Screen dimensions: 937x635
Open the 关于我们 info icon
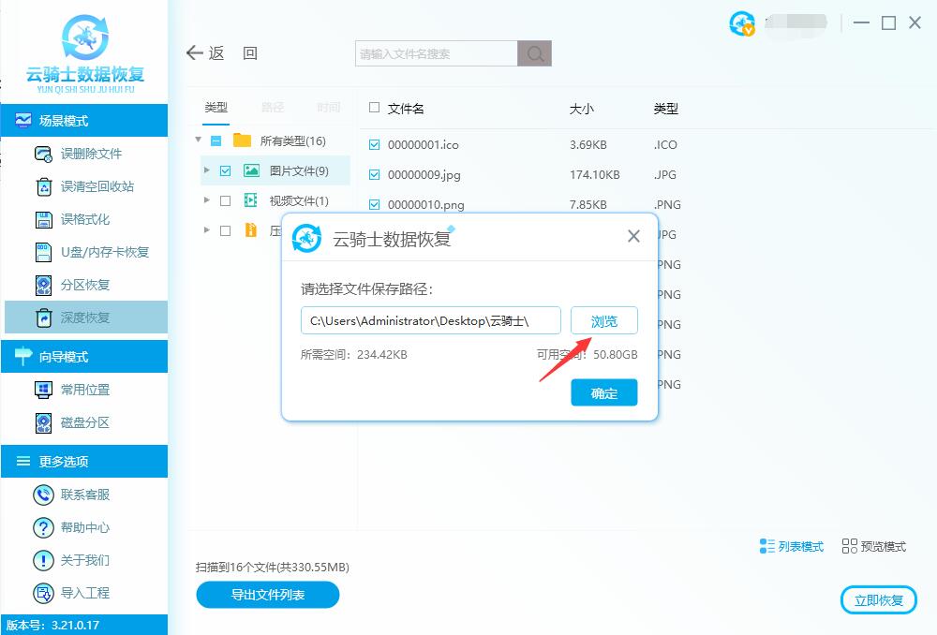43,560
